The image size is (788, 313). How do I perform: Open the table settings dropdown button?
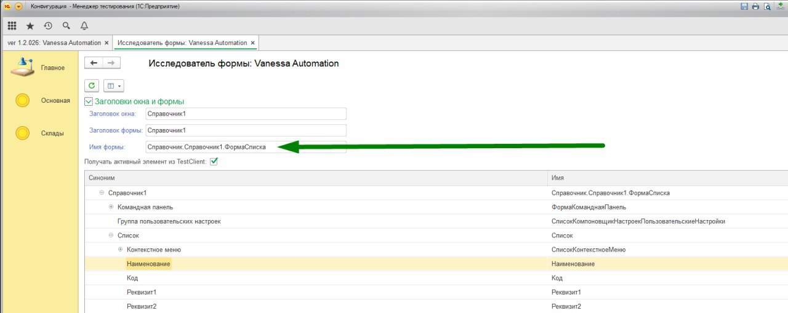(x=113, y=85)
